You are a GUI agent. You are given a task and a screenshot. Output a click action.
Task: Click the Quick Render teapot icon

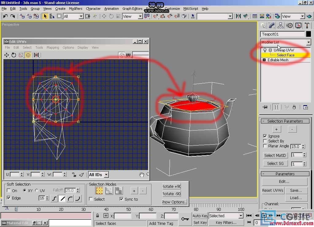tap(309, 16)
